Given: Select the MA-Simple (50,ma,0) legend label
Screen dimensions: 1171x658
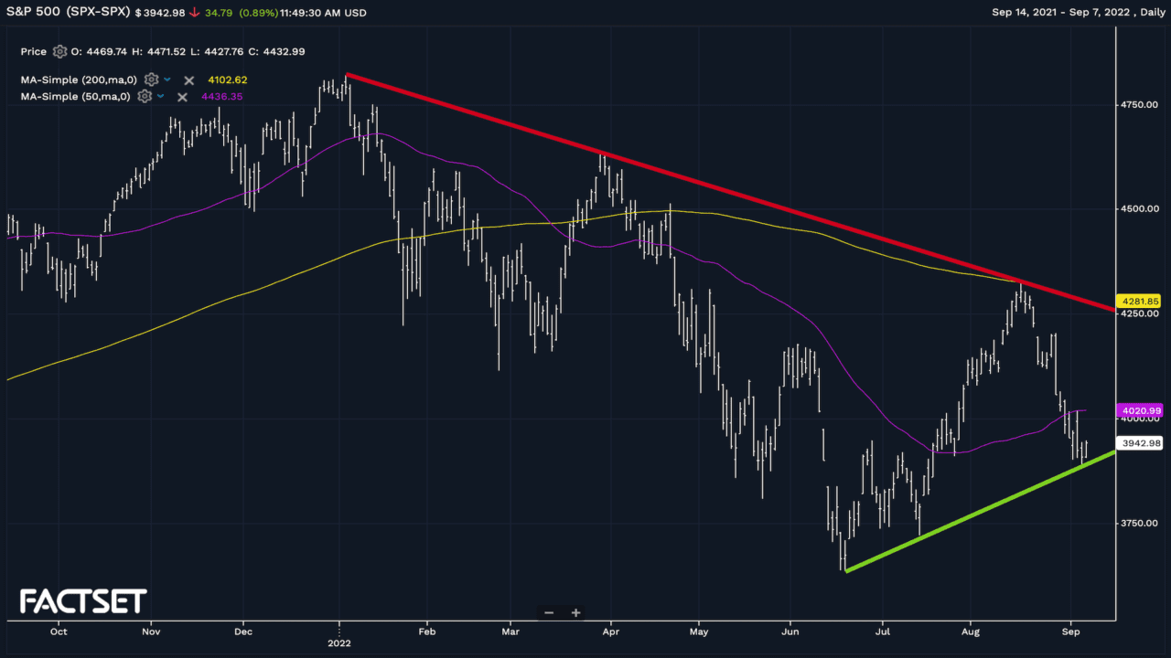Looking at the screenshot, I should [78, 97].
